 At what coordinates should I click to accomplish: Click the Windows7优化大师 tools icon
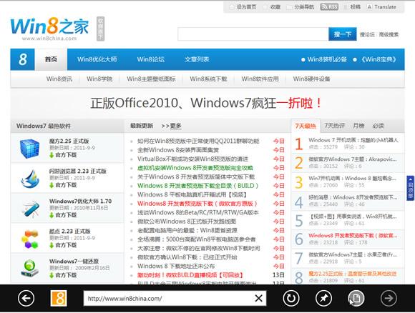[x=30, y=209]
